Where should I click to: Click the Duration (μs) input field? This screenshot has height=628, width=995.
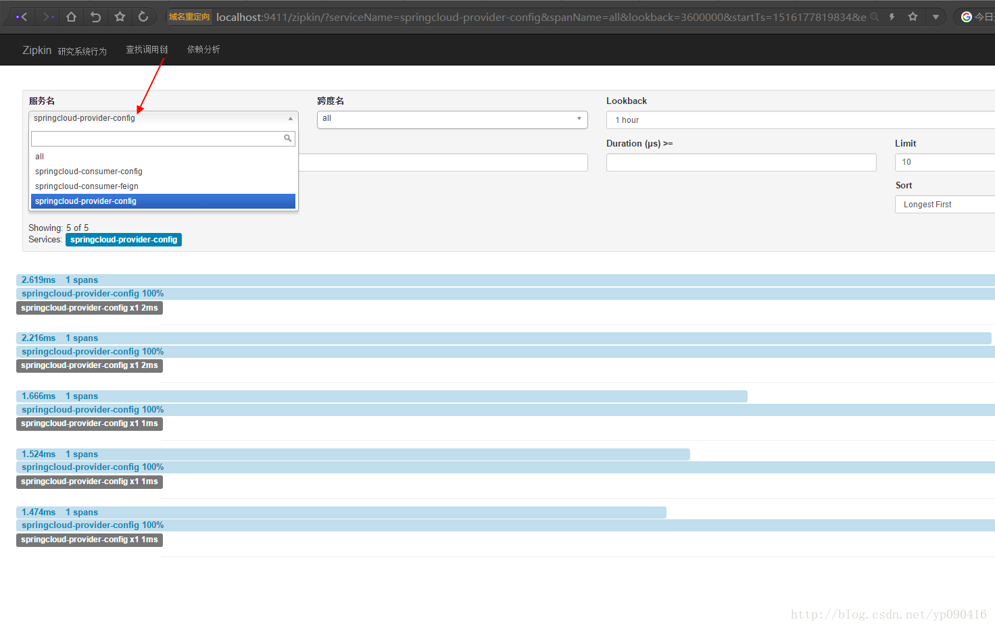[x=741, y=162]
